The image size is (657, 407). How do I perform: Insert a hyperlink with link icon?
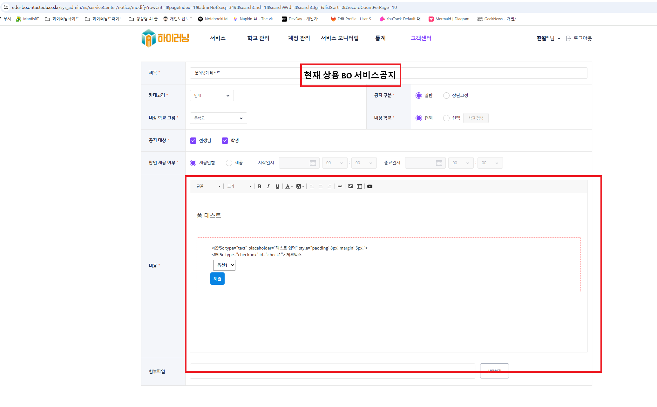click(x=340, y=186)
